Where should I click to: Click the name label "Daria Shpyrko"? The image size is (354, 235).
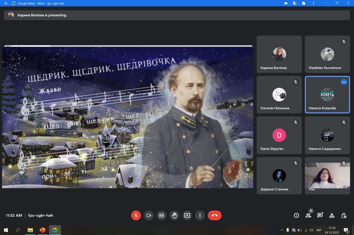coord(272,149)
